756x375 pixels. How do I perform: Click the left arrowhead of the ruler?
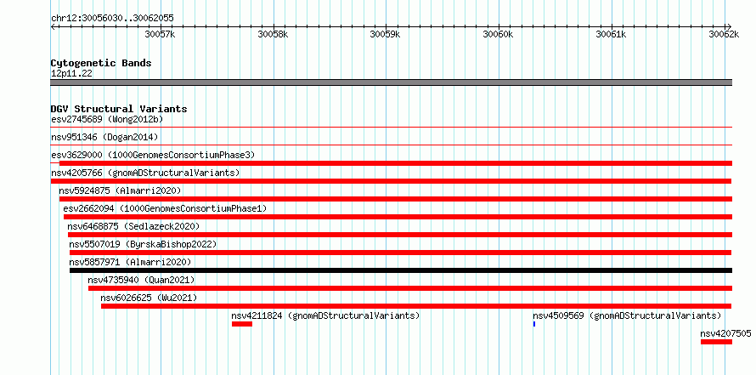[x=53, y=26]
